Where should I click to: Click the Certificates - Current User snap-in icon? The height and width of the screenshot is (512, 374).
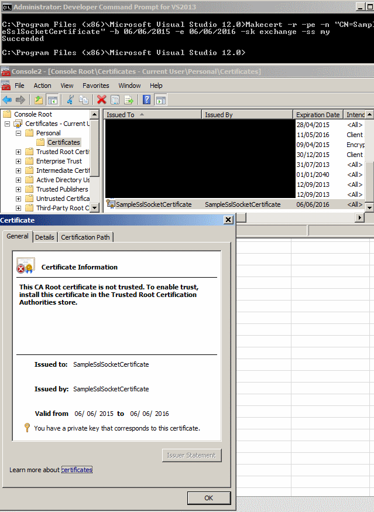(x=18, y=124)
